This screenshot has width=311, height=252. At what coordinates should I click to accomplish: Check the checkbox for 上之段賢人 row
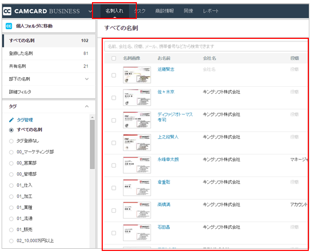click(x=114, y=142)
